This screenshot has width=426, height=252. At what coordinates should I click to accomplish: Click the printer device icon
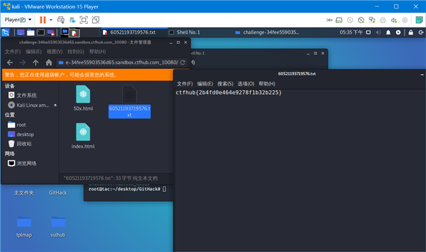[383, 20]
